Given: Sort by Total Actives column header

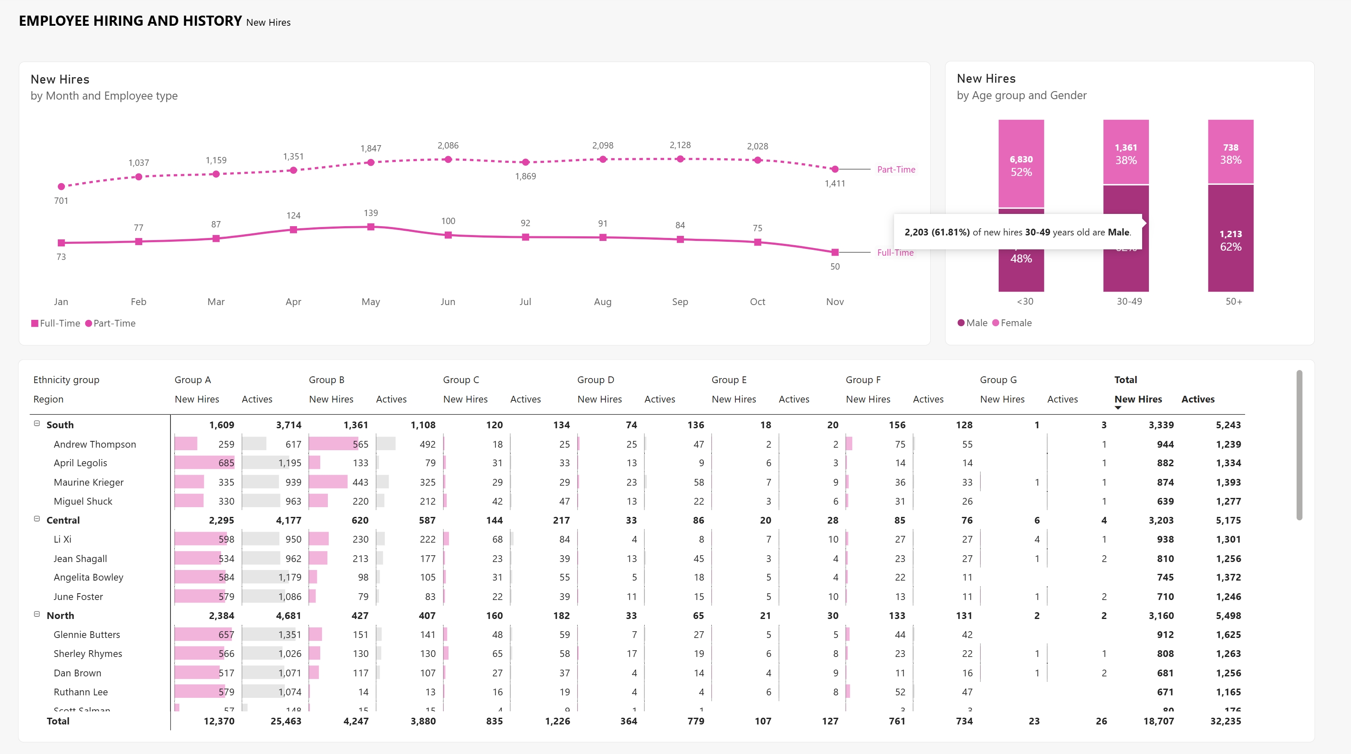Looking at the screenshot, I should 1198,399.
